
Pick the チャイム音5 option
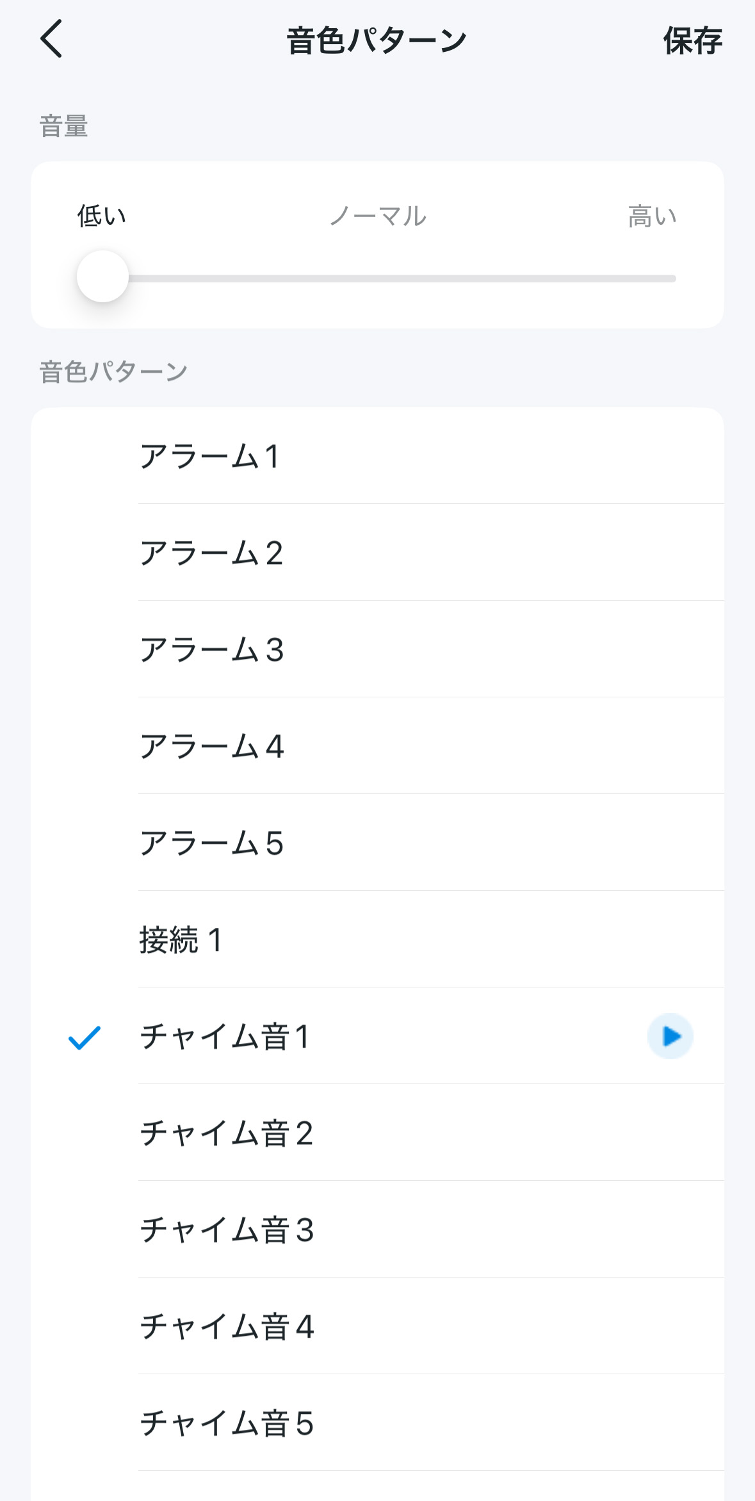[x=378, y=1423]
